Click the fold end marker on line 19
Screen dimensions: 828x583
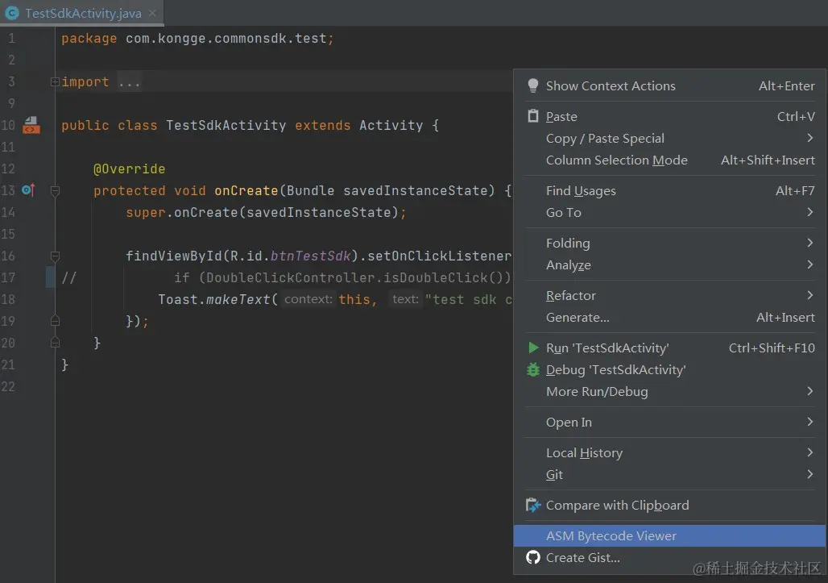(x=55, y=321)
